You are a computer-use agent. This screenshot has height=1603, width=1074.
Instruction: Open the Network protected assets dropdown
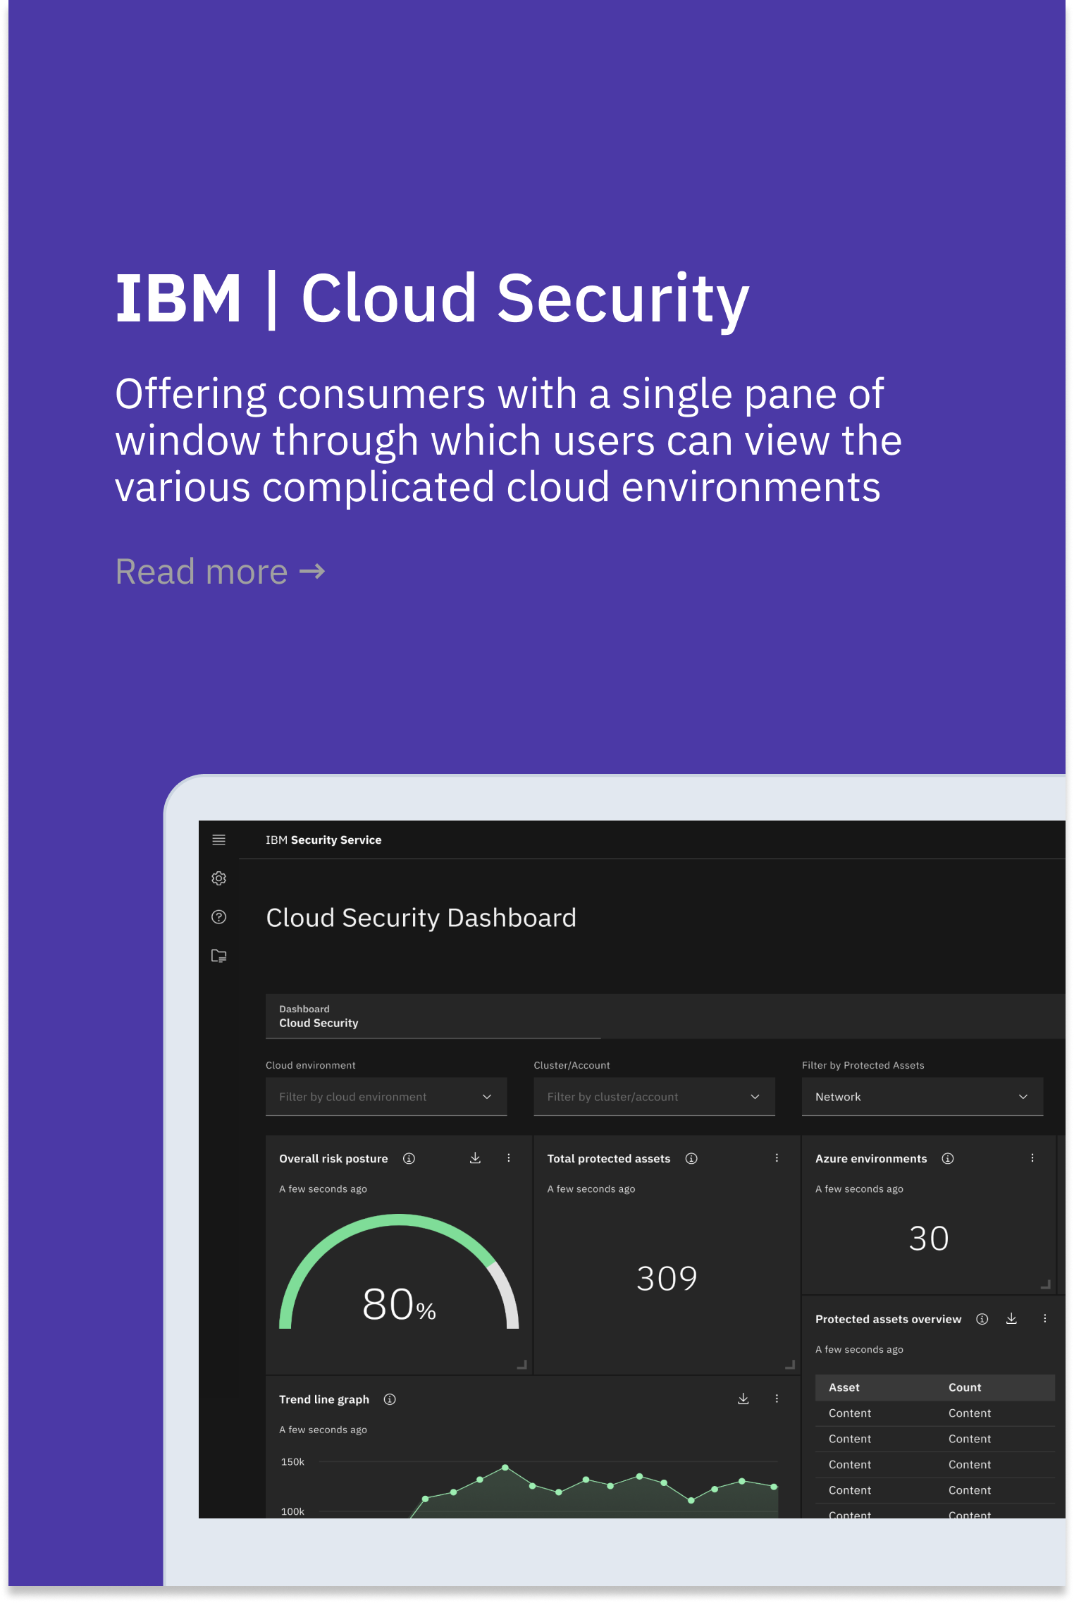coord(922,1097)
